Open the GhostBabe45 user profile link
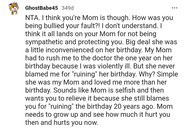 42,8
